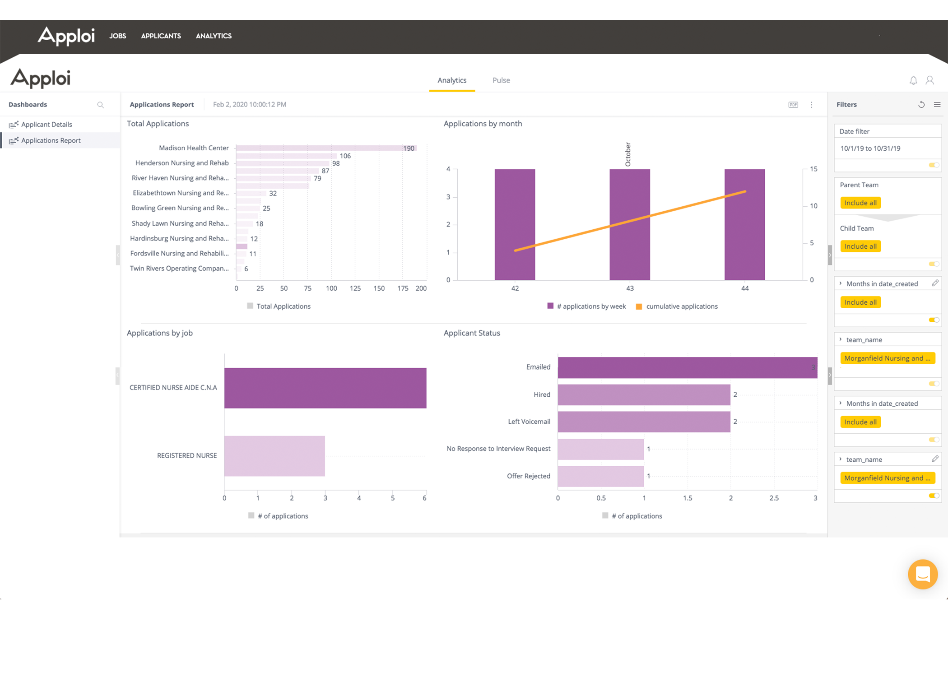The width and height of the screenshot is (948, 677).
Task: Reset filters with the refresh icon
Action: click(921, 105)
